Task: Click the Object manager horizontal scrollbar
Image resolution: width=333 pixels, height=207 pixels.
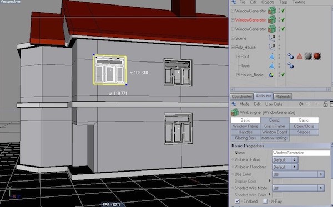Action: pyautogui.click(x=280, y=90)
